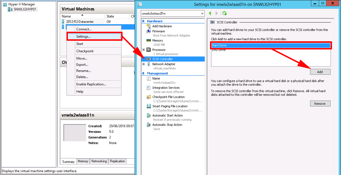
Task: Switch to the Summary tab
Action: pyautogui.click(x=68, y=162)
